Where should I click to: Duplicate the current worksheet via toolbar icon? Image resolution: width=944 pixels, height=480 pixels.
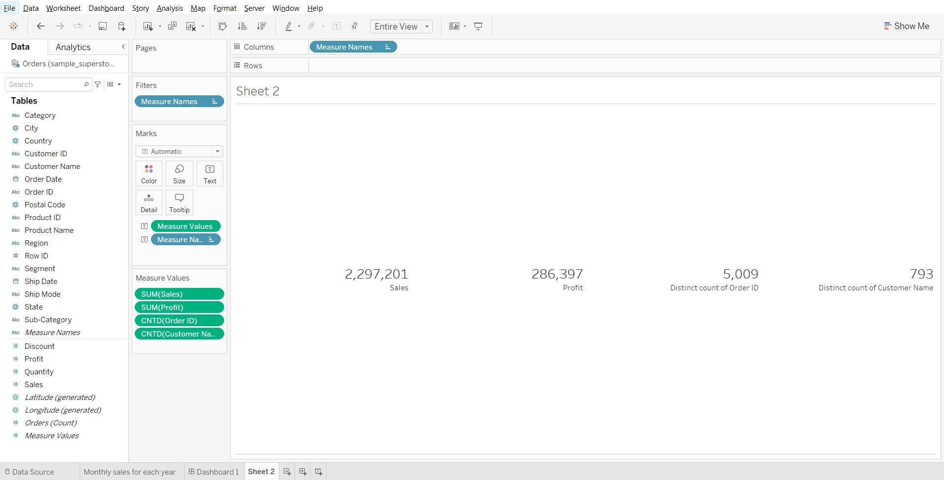[172, 27]
